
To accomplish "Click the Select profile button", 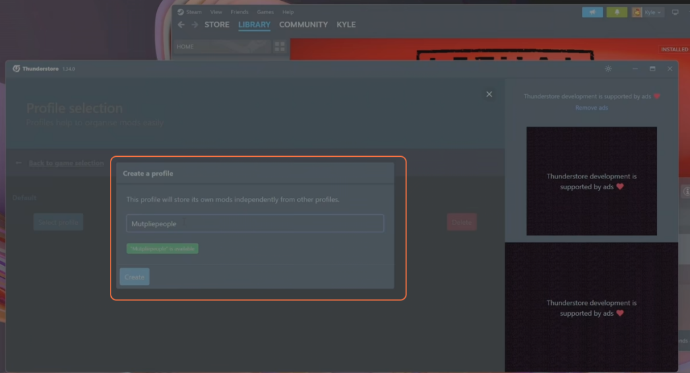I will pos(58,222).
